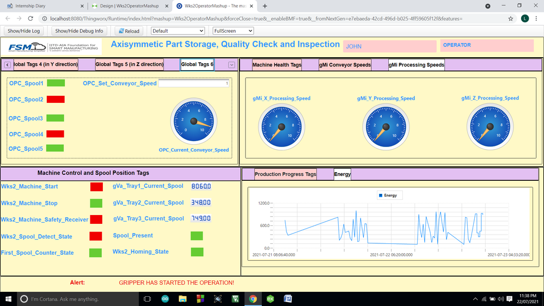This screenshot has width=544, height=306.
Task: Open the Arduino app in the taskbar
Action: tap(165, 299)
